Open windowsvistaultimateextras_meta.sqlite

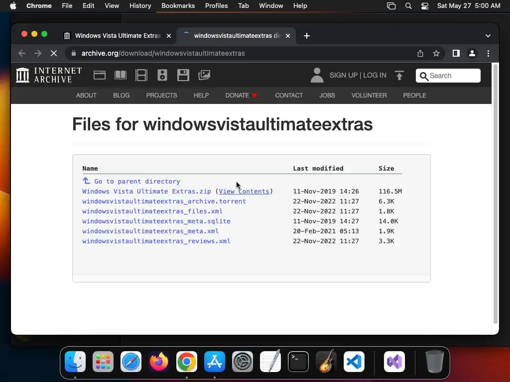(x=156, y=221)
